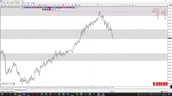The width and height of the screenshot is (172, 96).
Task: Click the magenta button at chart bottom-left
Action: (14, 84)
